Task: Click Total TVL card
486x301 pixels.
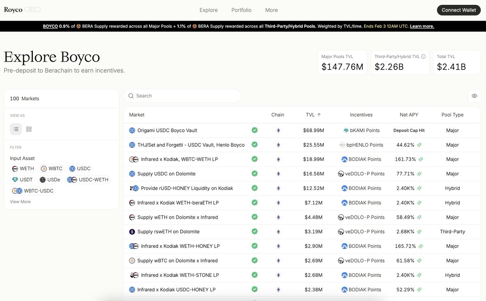Action: point(457,62)
